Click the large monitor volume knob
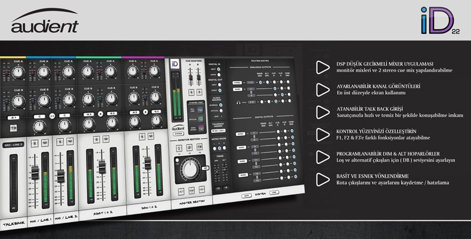This screenshot has height=239, width=471. click(190, 169)
